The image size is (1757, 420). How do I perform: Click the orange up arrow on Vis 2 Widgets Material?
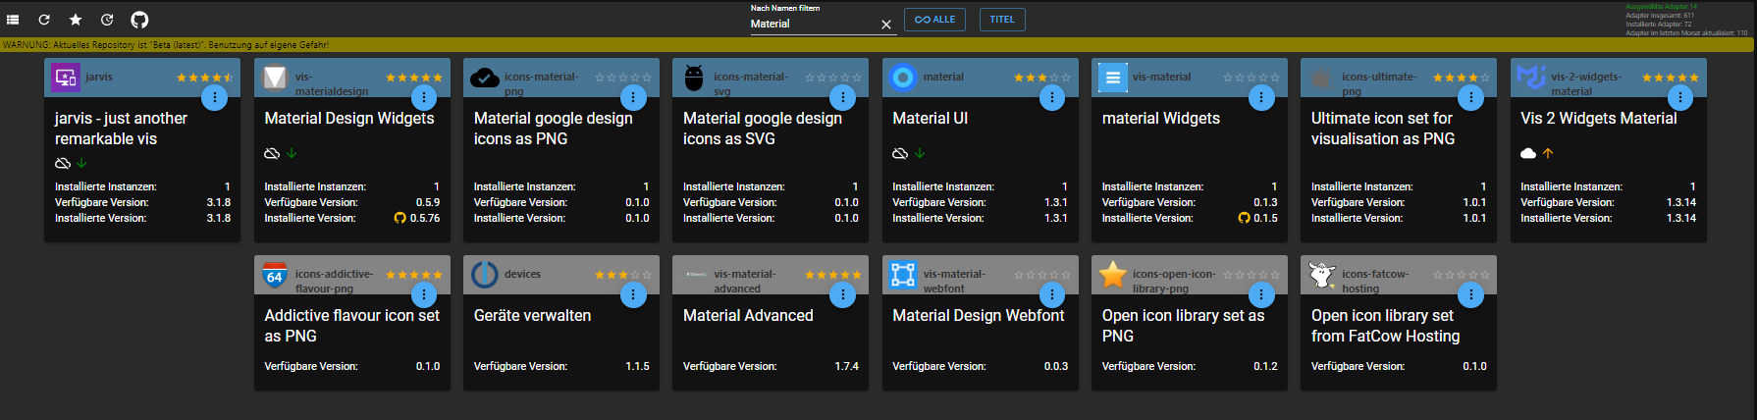[x=1548, y=153]
